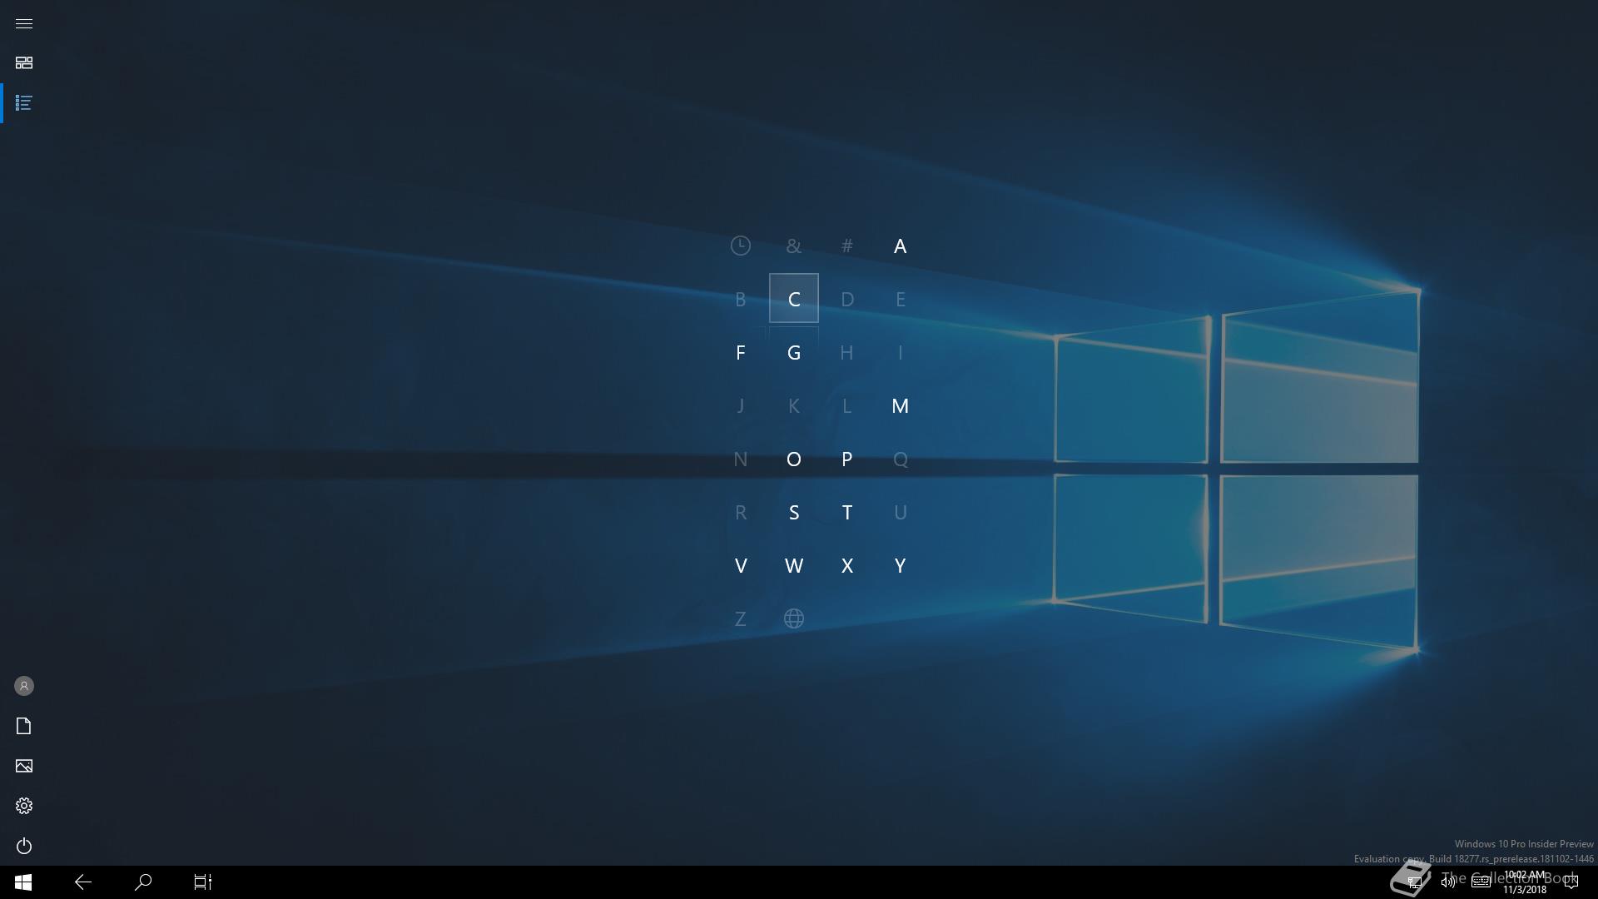This screenshot has width=1598, height=899.
Task: Jump to letter C apps
Action: [x=793, y=299]
